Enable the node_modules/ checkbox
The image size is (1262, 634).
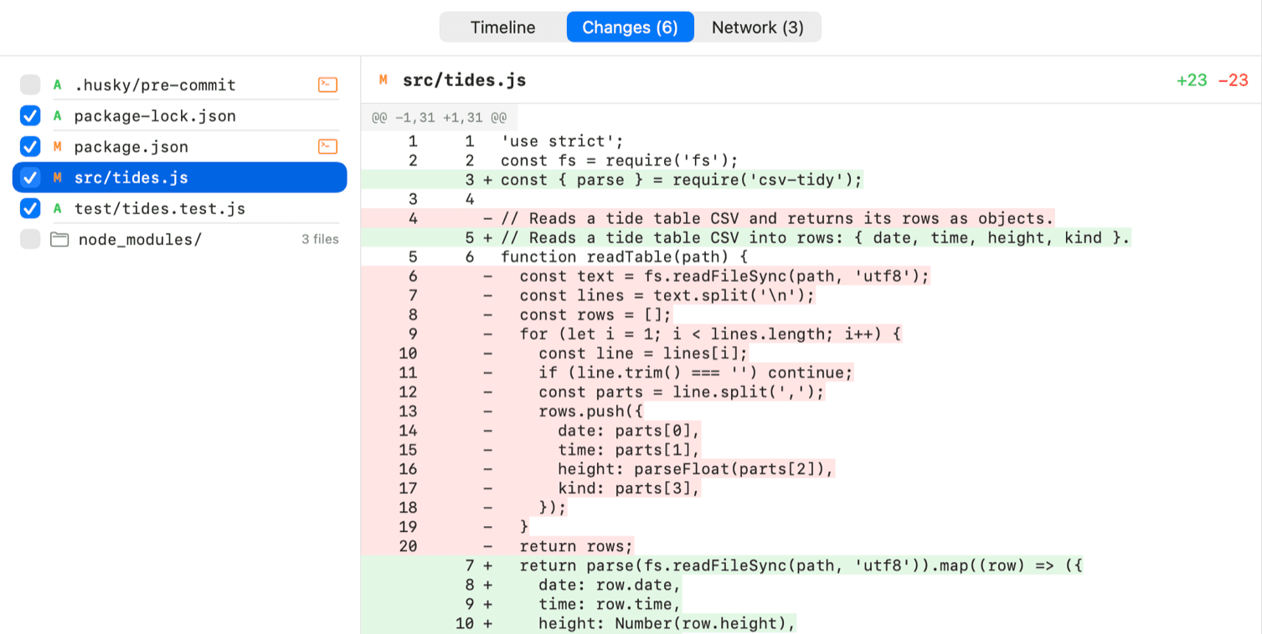[30, 239]
